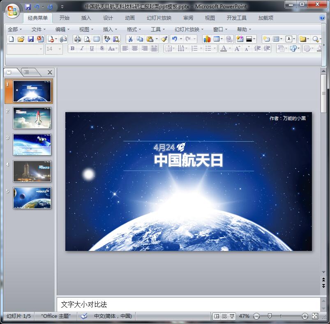The image size is (330, 324).
Task: Open a file with the folder icon
Action: coord(21,39)
